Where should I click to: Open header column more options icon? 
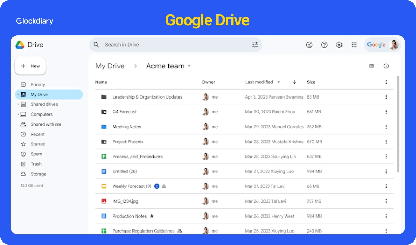pos(386,82)
